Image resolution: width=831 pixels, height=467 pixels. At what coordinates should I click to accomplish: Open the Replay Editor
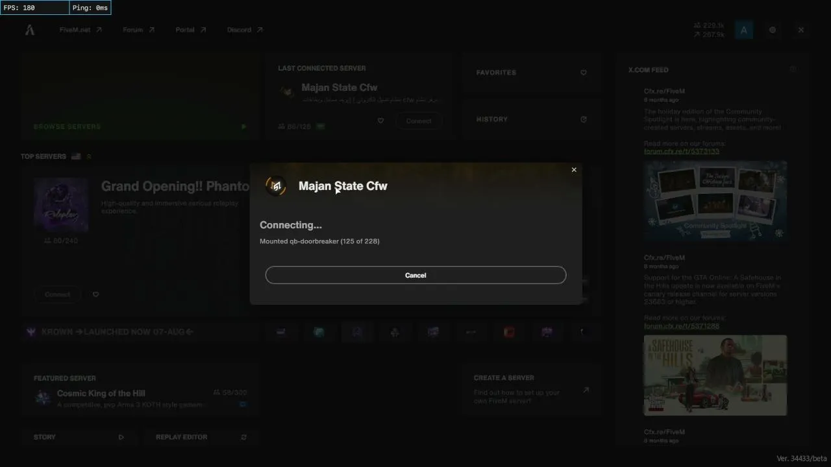click(201, 437)
